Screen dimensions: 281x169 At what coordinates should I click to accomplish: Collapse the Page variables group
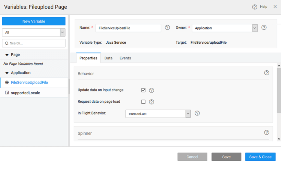click(x=7, y=55)
